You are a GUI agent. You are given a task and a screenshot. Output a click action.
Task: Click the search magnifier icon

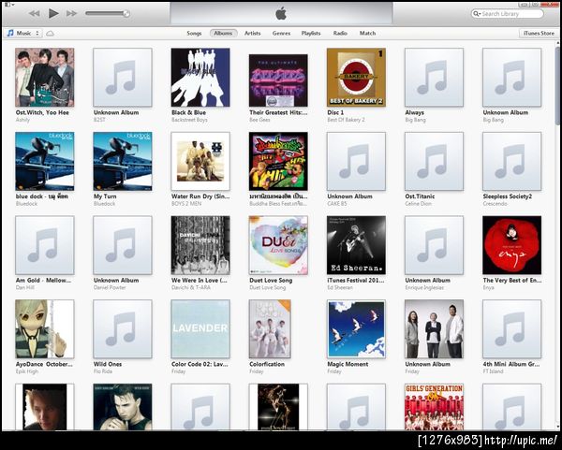(x=477, y=14)
